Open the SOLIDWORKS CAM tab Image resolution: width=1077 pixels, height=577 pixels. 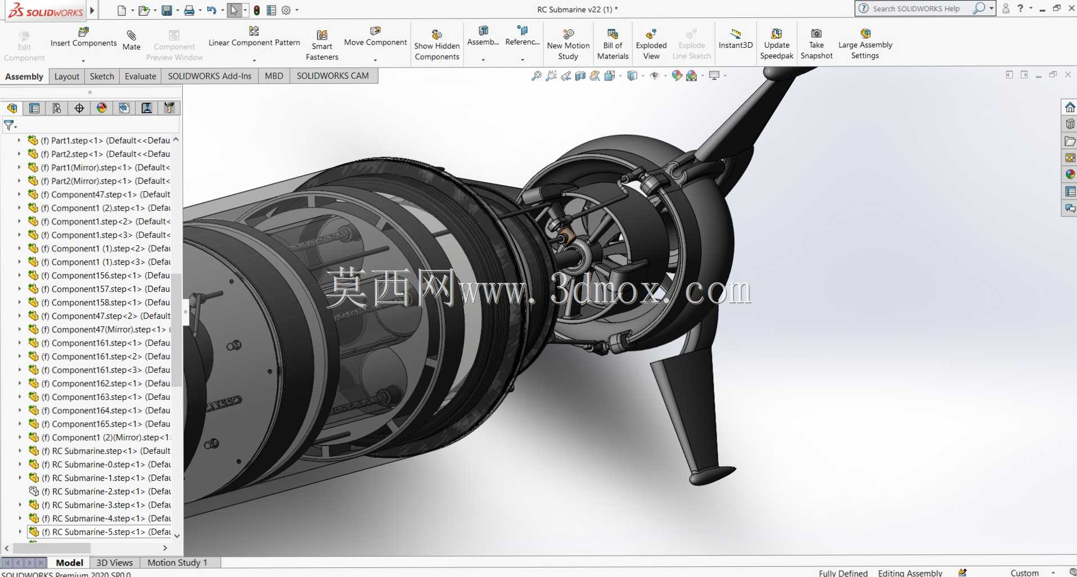pos(333,76)
